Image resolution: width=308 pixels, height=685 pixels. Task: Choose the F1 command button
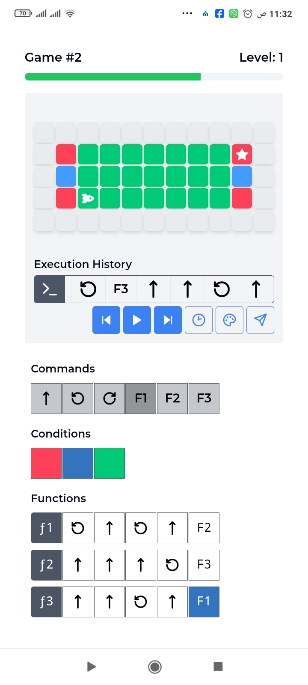point(141,399)
